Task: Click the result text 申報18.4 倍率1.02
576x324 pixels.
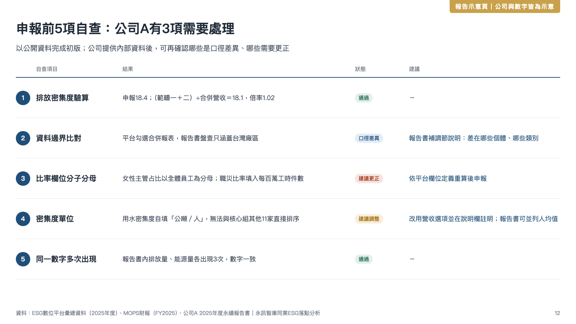Action: [198, 98]
